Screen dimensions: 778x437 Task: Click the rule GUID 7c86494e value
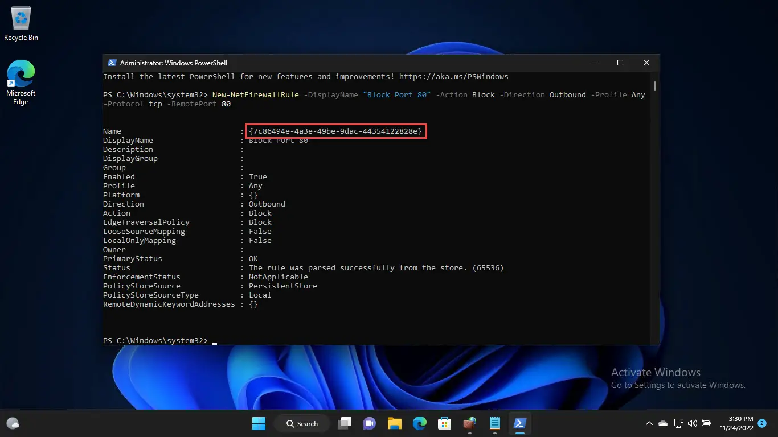click(336, 131)
